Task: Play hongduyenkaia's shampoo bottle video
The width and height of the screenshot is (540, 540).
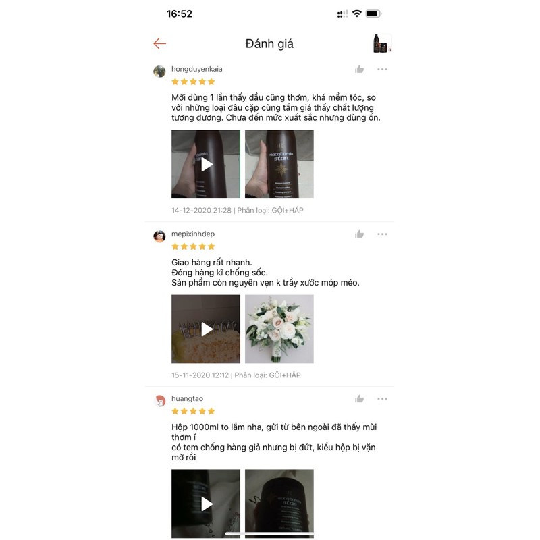Action: pyautogui.click(x=206, y=164)
